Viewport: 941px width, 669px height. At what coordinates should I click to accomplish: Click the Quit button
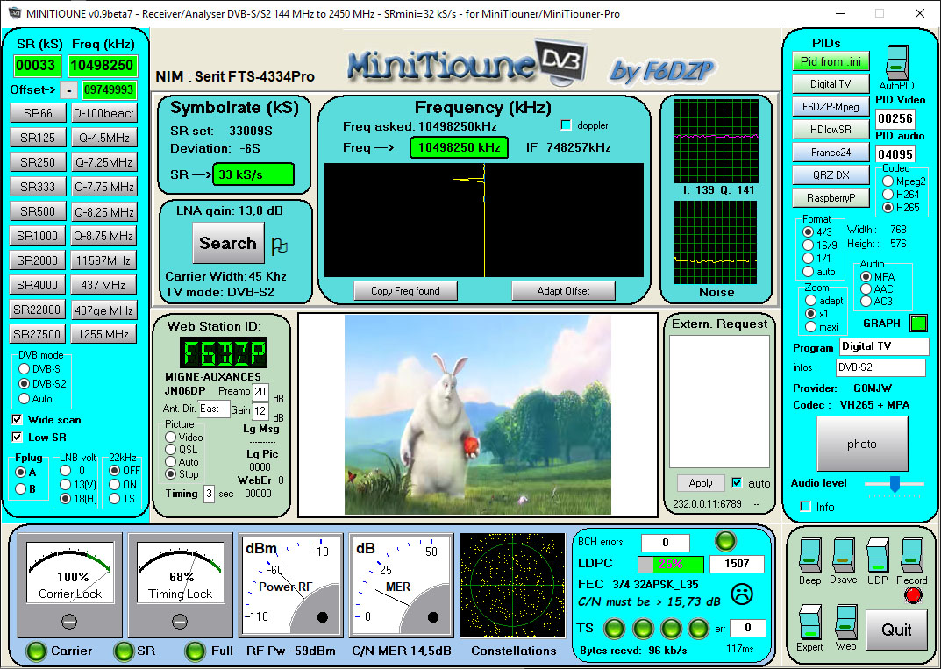click(896, 630)
